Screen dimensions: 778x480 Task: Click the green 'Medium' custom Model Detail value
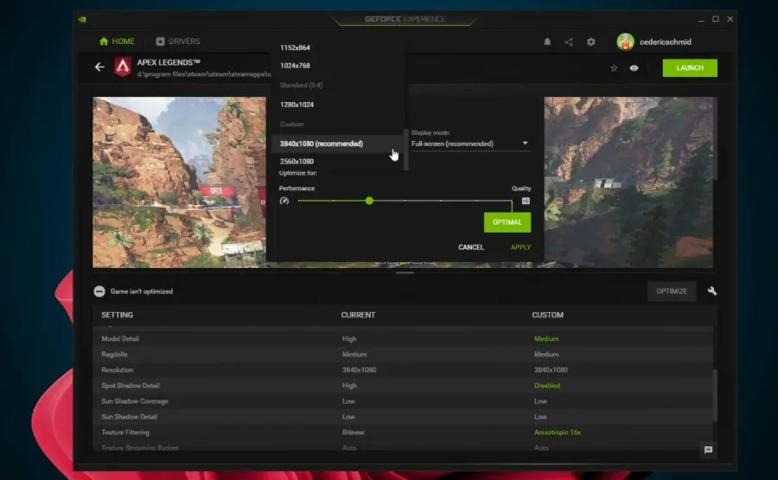(546, 338)
